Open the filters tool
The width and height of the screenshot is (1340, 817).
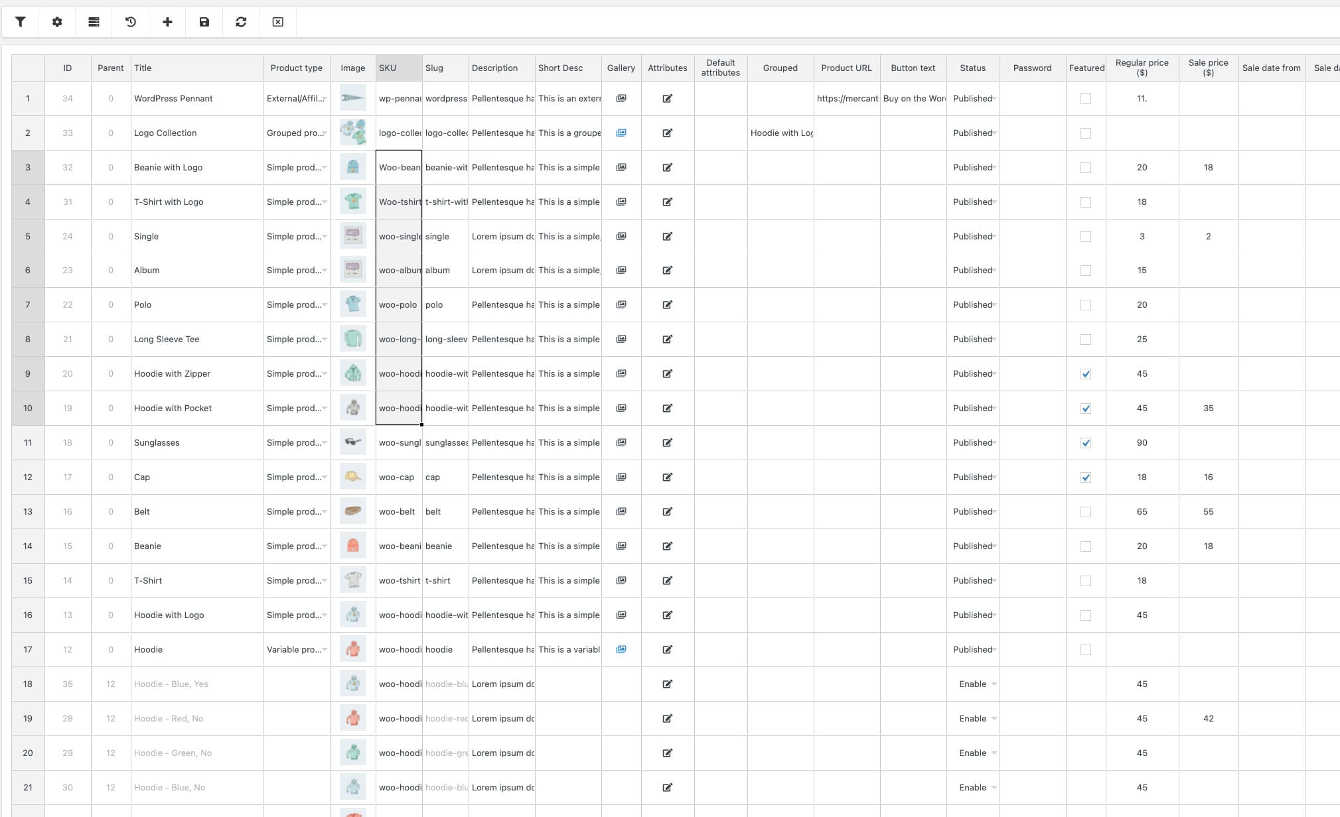[21, 22]
